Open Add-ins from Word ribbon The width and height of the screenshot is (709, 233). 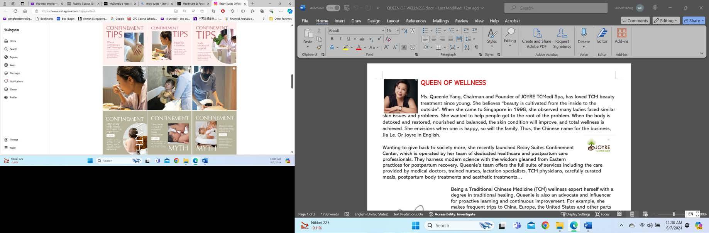pos(621,35)
